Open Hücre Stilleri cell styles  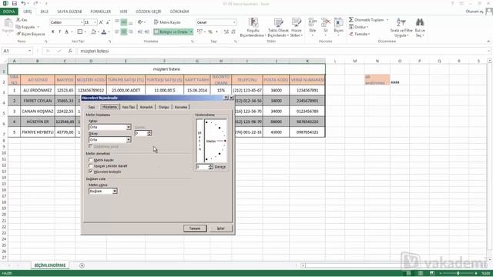pos(296,28)
